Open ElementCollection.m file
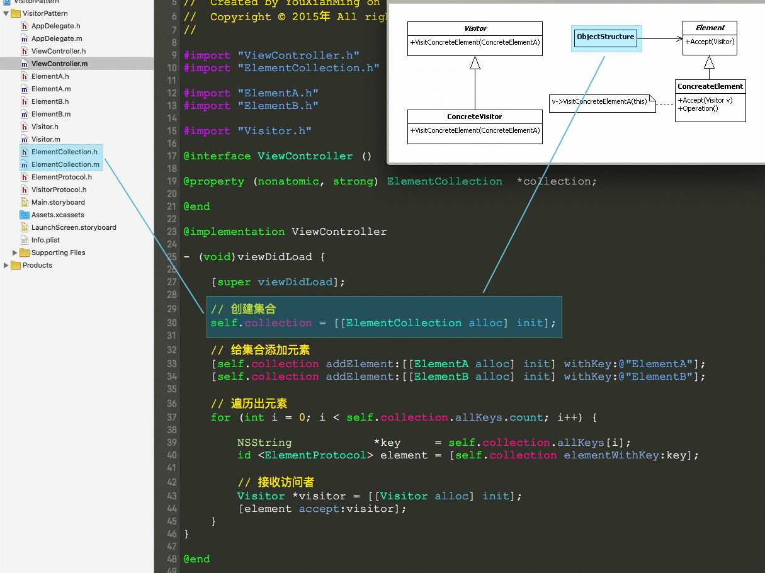The image size is (765, 573). coord(65,164)
